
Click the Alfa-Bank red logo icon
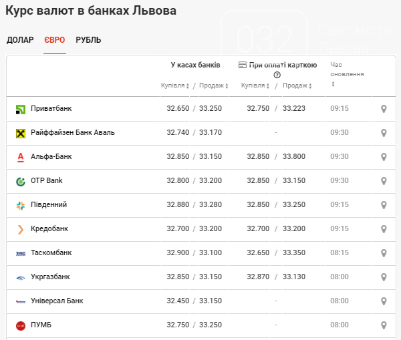tap(21, 157)
